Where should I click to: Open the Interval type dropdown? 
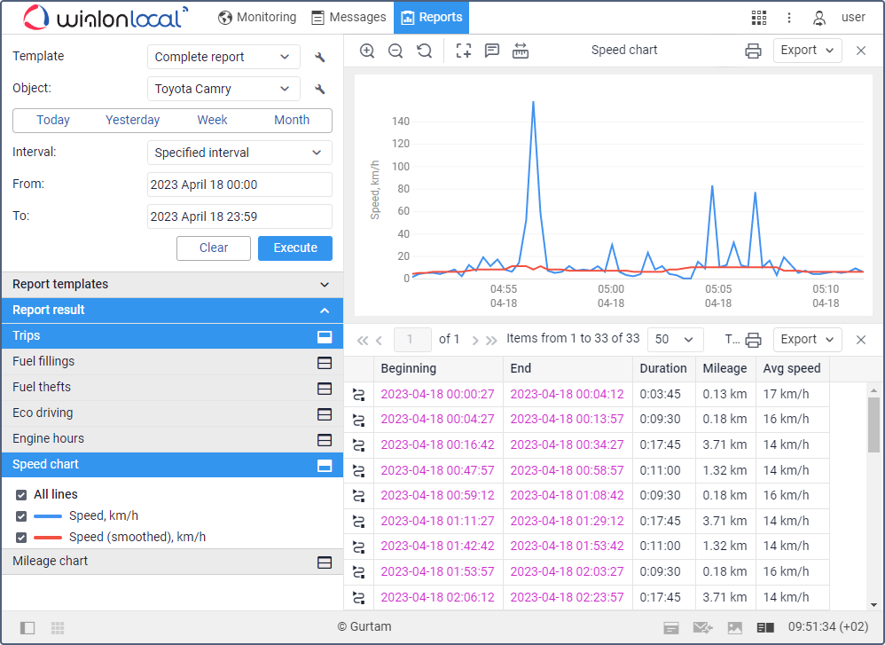pos(239,153)
